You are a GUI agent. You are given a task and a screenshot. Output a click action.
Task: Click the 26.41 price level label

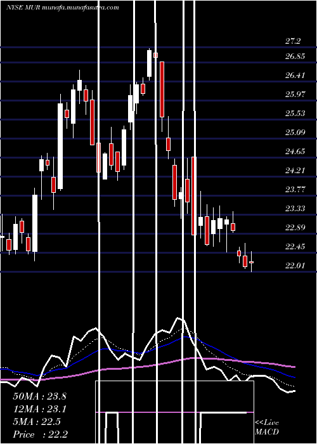[x=295, y=75]
